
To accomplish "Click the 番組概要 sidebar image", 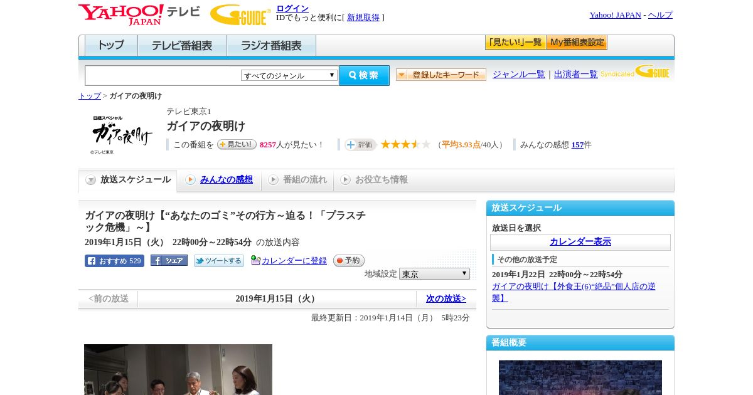I will [580, 377].
